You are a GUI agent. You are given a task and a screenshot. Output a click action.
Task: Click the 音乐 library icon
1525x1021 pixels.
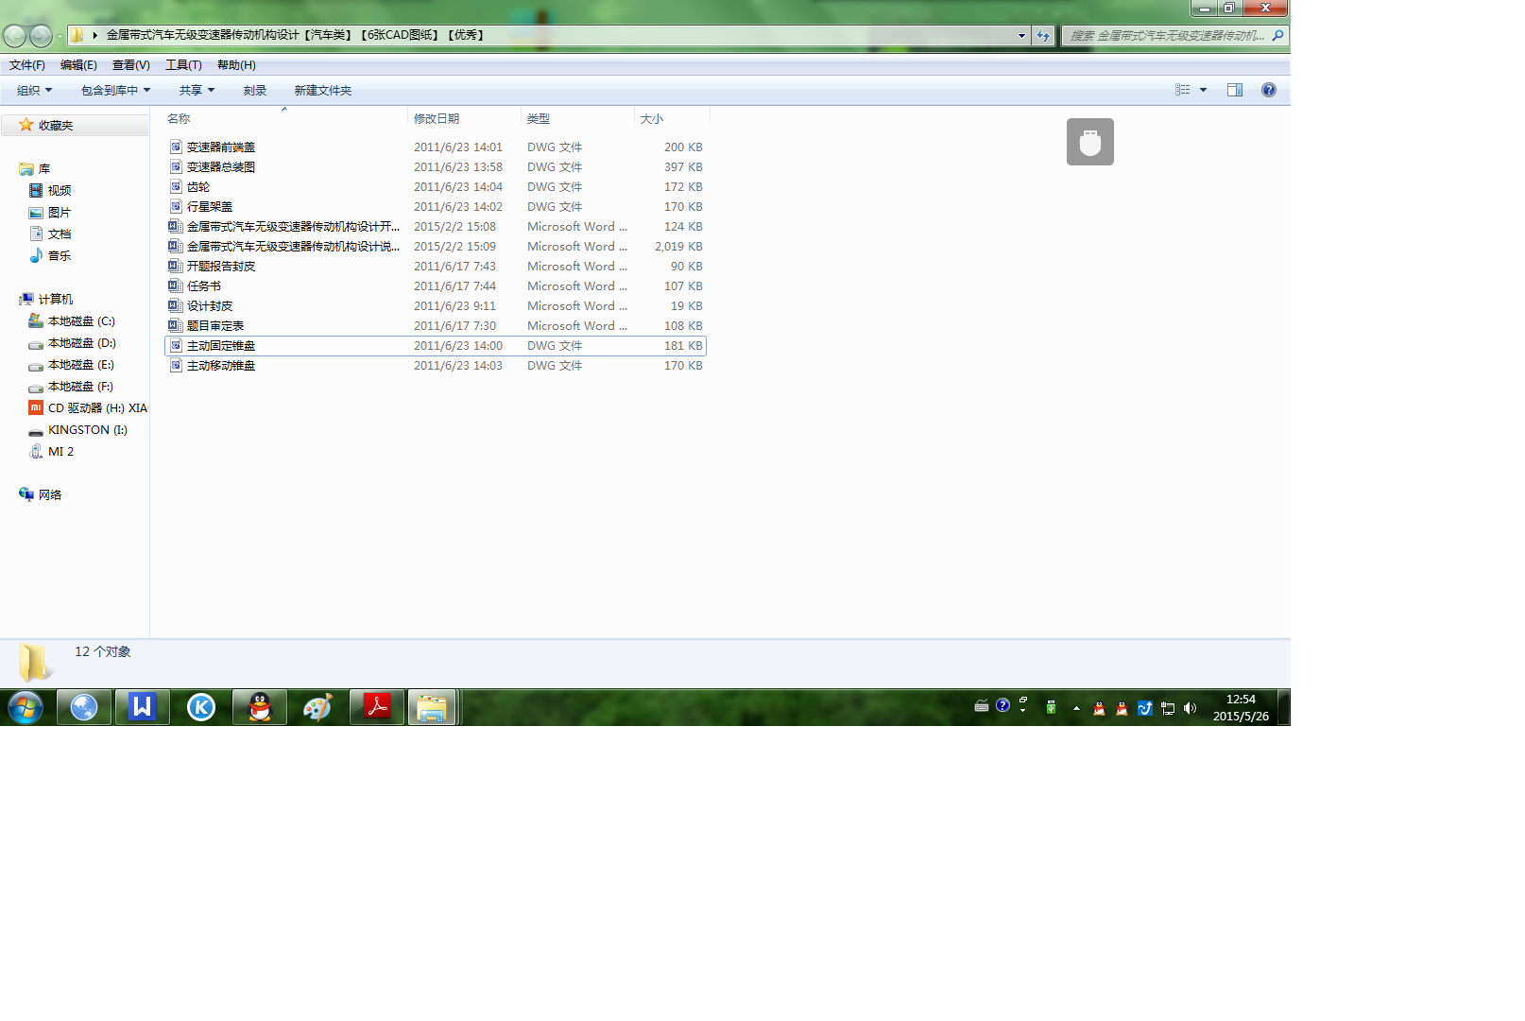[36, 255]
